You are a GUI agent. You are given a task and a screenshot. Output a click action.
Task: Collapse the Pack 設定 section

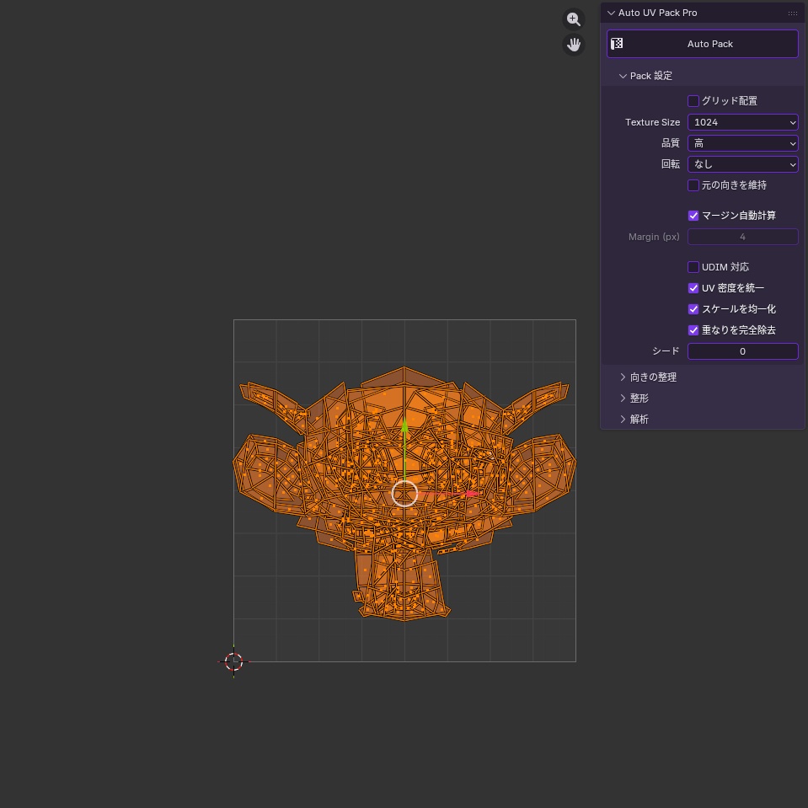tap(623, 76)
